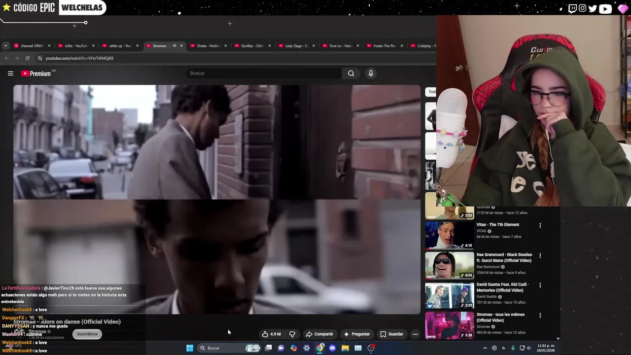631x355 pixels.
Task: Open options for David Guetta Memories video
Action: pos(540,285)
